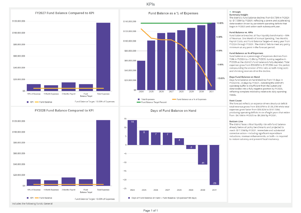Viewport: 301px width, 213px height.
Task: Click the Days of Fund Balance on Hand title
Action: coord(173,111)
